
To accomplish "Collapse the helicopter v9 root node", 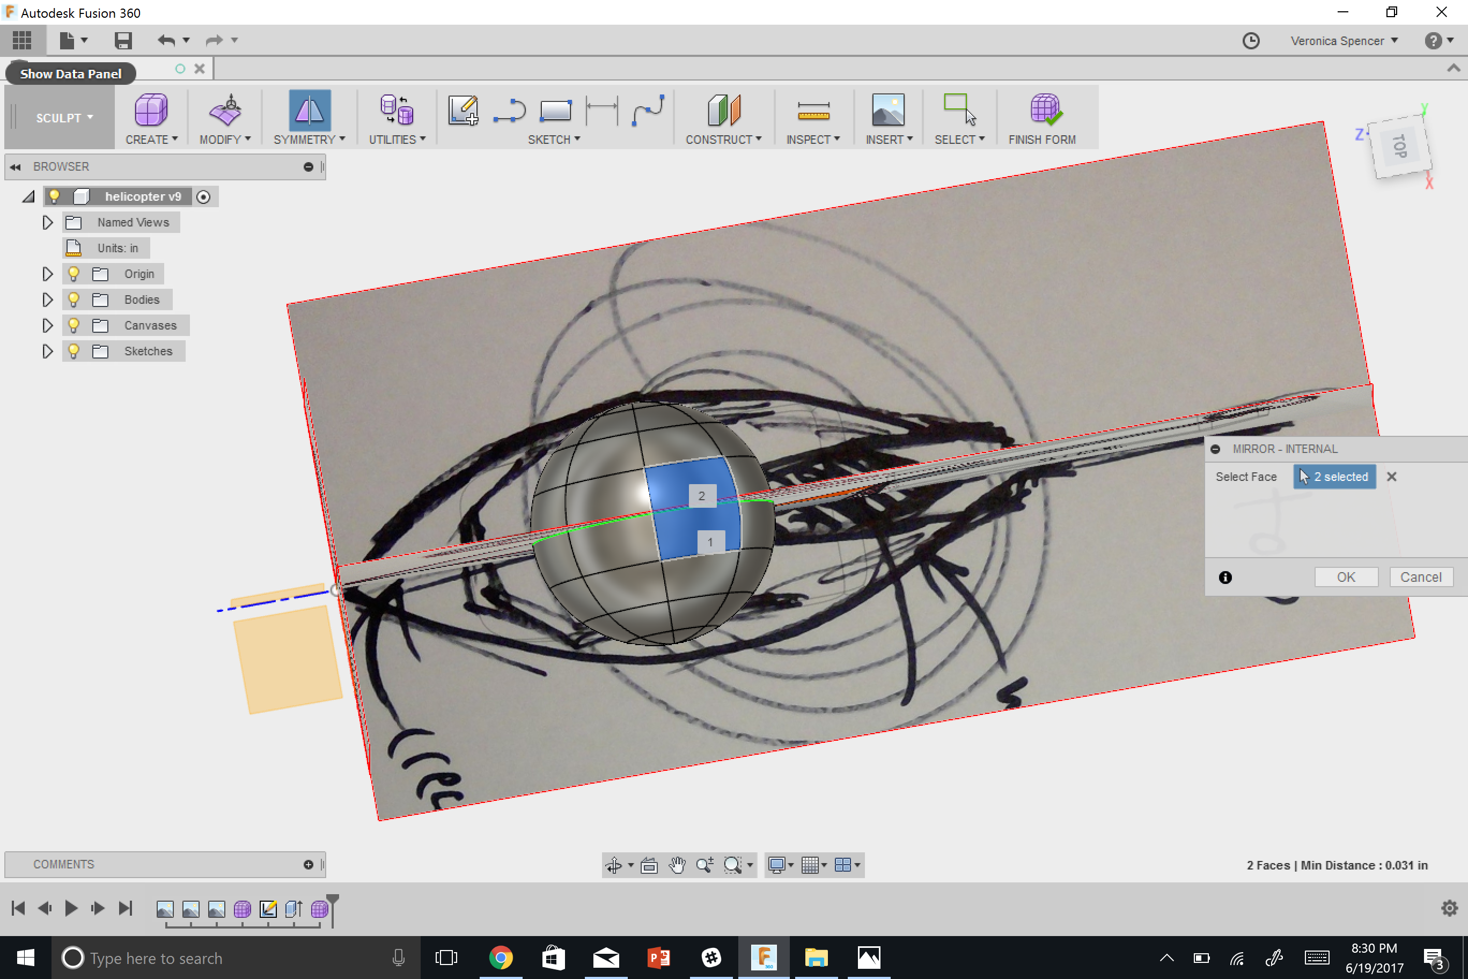I will pyautogui.click(x=28, y=196).
